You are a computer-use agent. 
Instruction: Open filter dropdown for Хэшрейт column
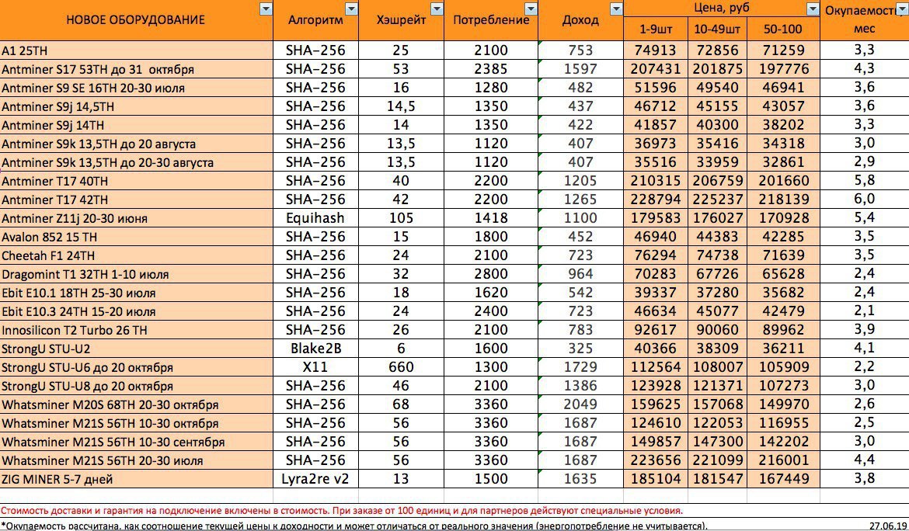(437, 9)
